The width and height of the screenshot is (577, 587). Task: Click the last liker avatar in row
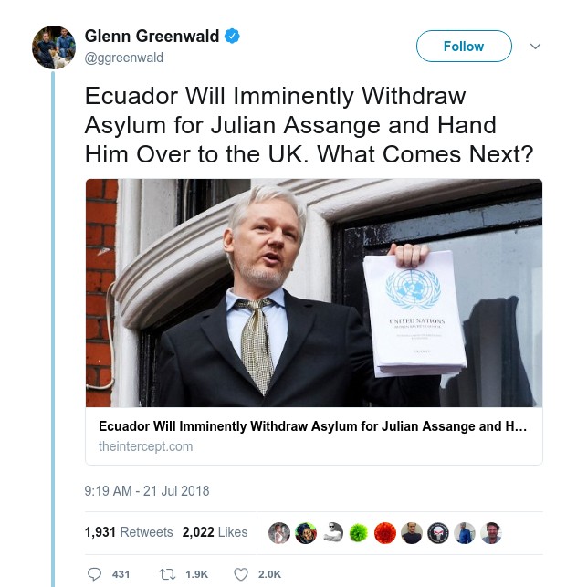(x=491, y=533)
